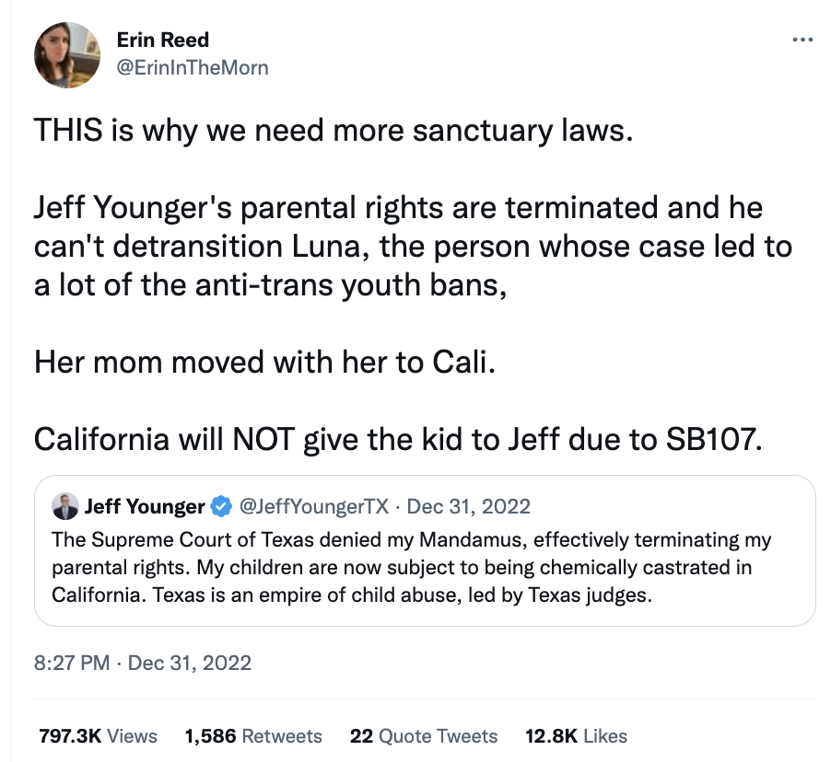The height and width of the screenshot is (762, 831).
Task: Open the tweet's three-dot more menu
Action: pos(802,40)
